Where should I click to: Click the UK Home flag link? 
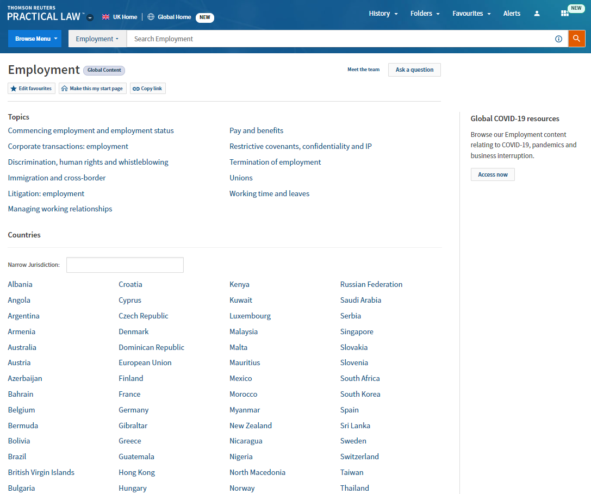click(x=120, y=17)
